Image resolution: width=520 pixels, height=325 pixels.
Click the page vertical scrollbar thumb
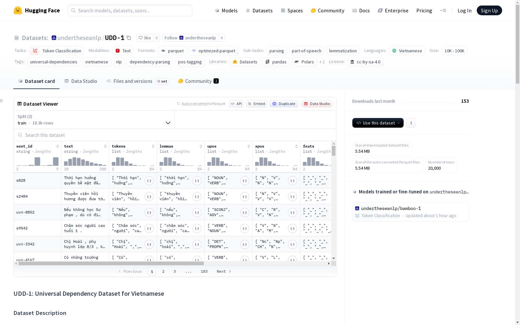pos(517,44)
